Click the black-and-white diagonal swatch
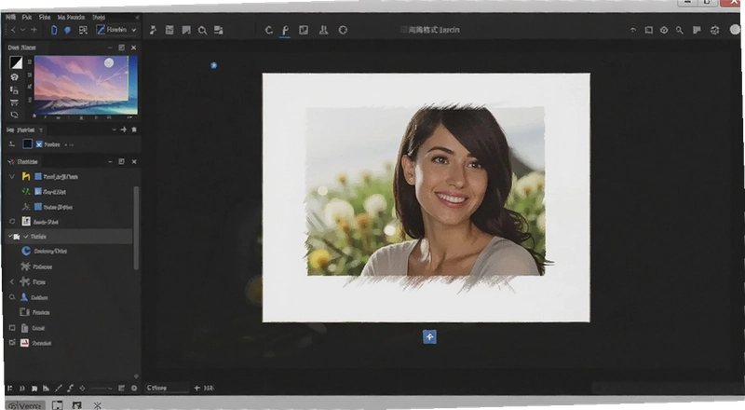Image resolution: width=745 pixels, height=410 pixels. tap(16, 62)
